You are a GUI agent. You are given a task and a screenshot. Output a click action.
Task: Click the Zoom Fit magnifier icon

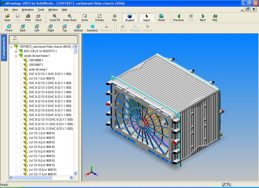pyautogui.click(x=55, y=18)
